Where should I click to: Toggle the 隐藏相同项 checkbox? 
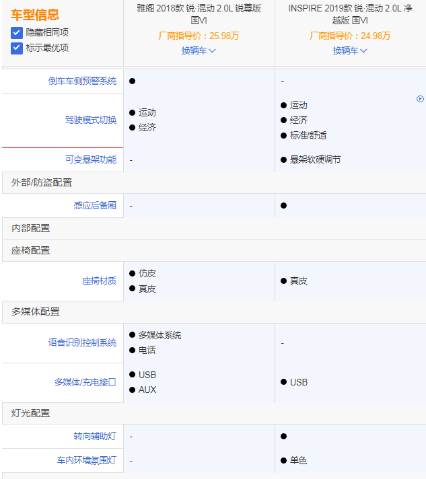(17, 32)
